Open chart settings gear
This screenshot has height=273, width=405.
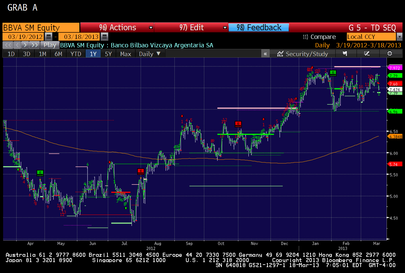tap(390, 54)
